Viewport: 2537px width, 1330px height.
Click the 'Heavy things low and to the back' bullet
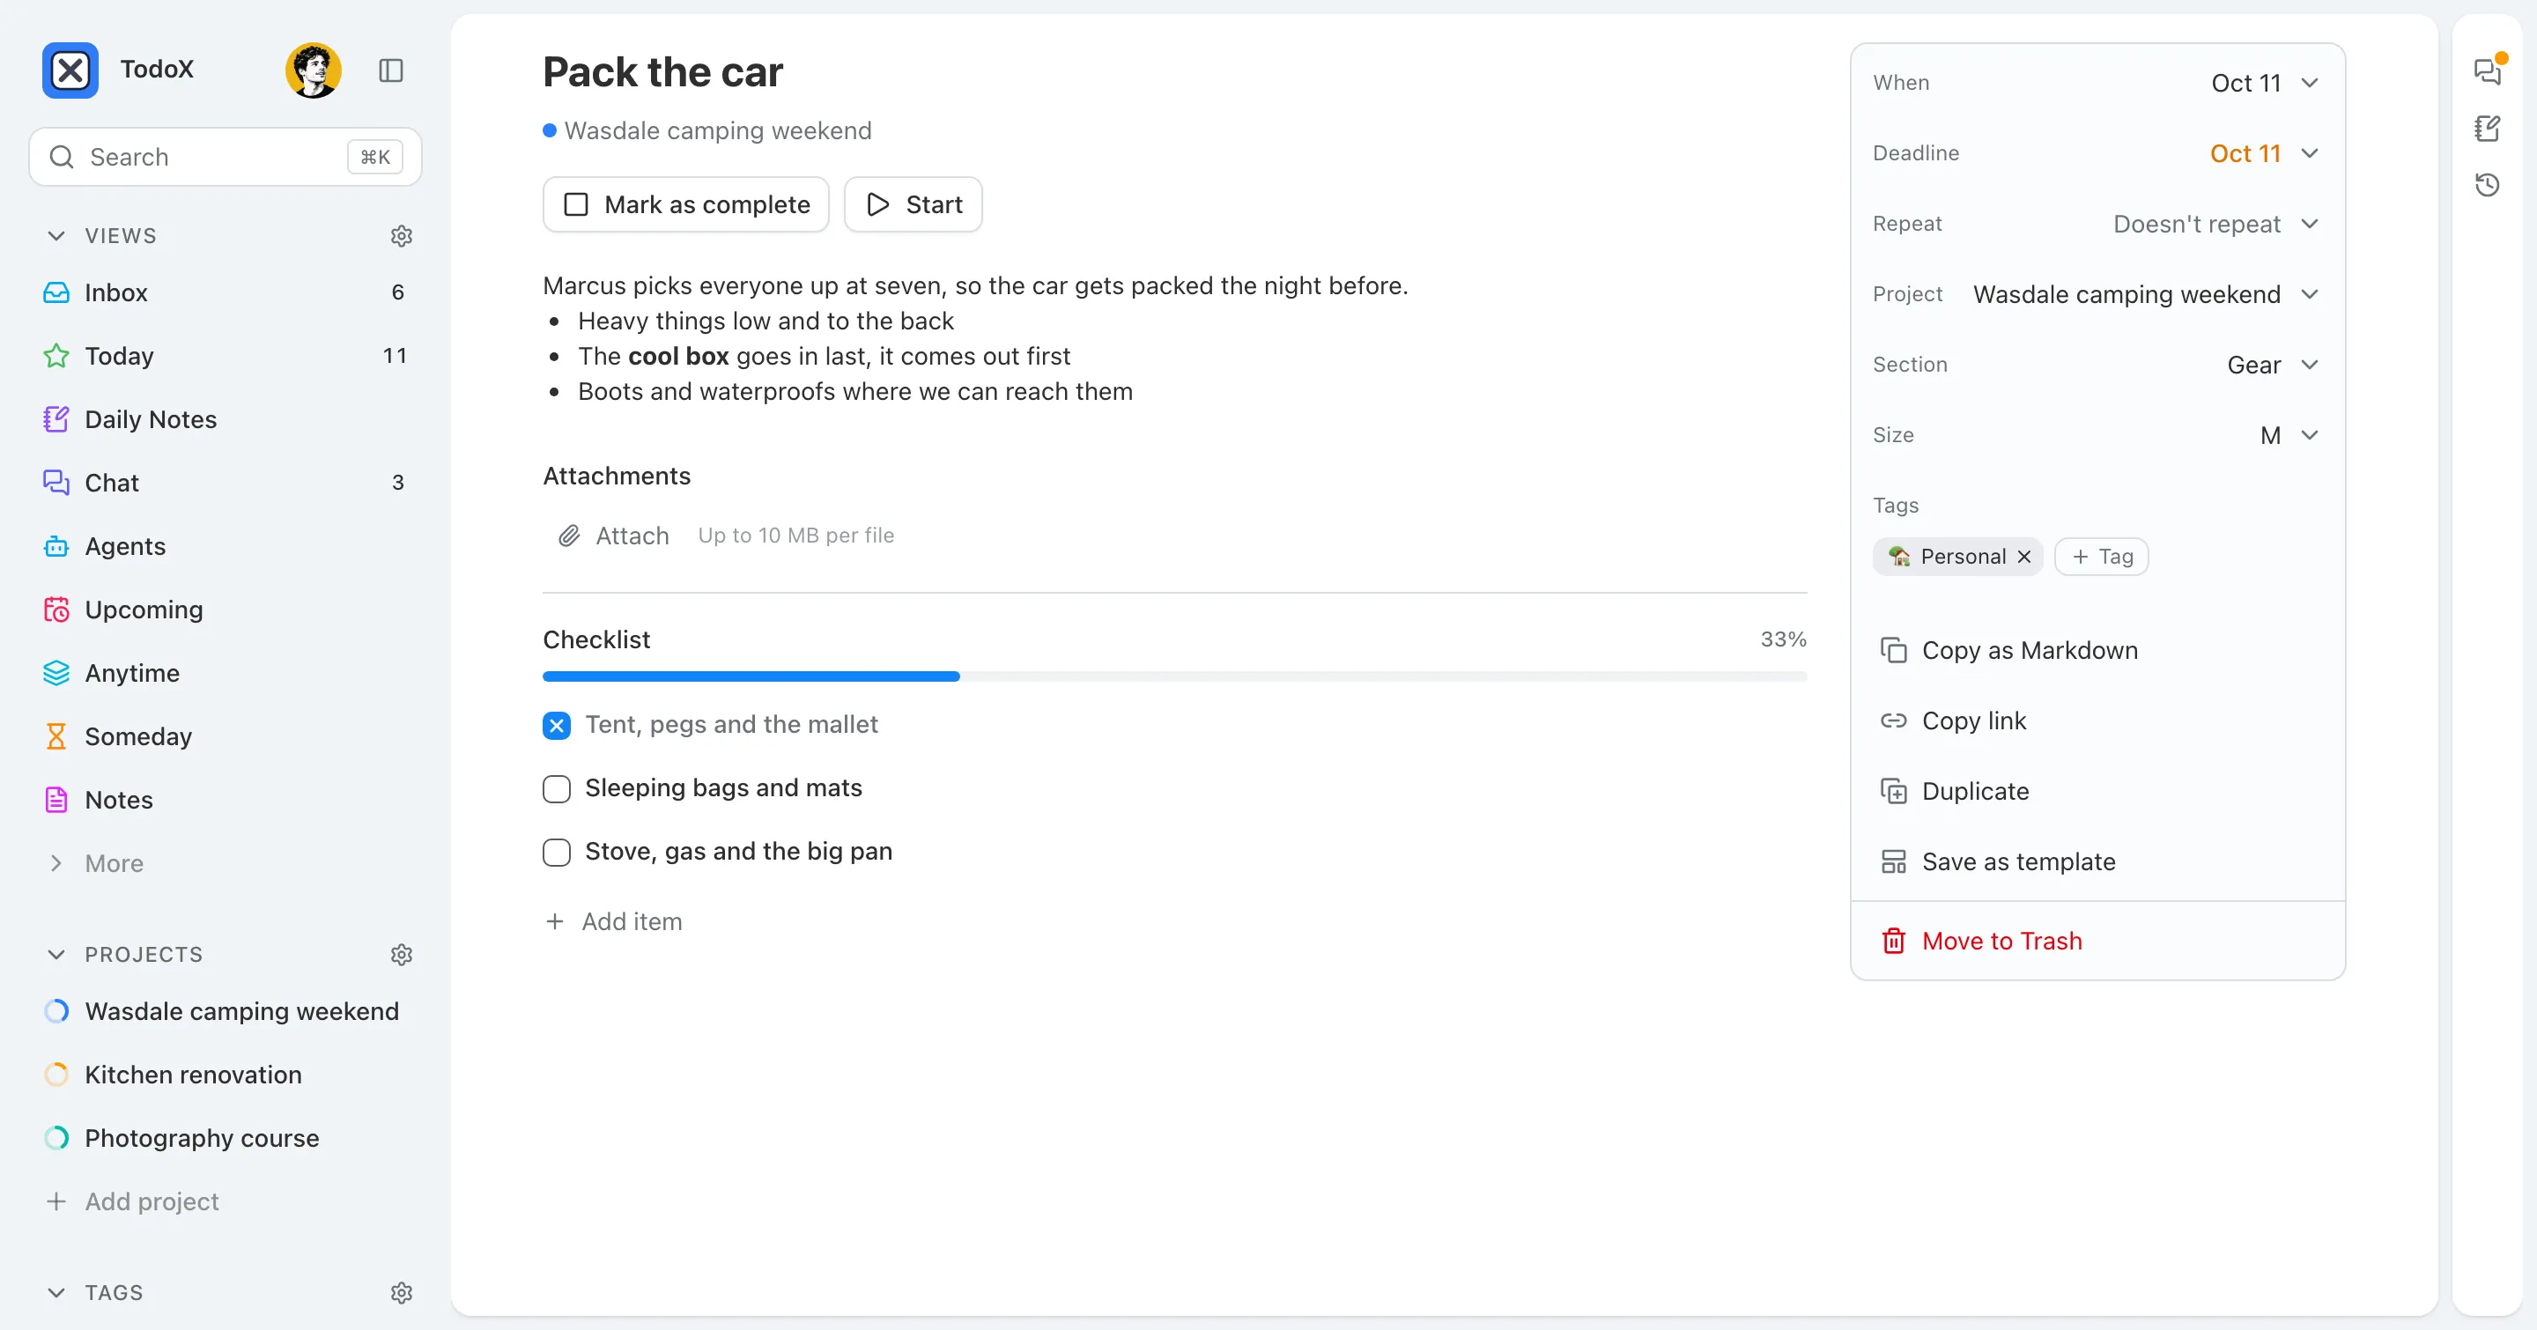[x=766, y=321]
